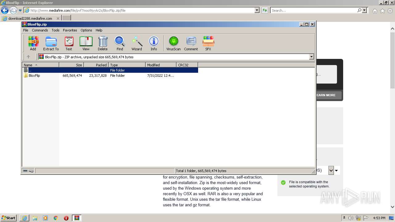Open a new IE tab
This screenshot has width=395, height=222.
pos(66,18)
